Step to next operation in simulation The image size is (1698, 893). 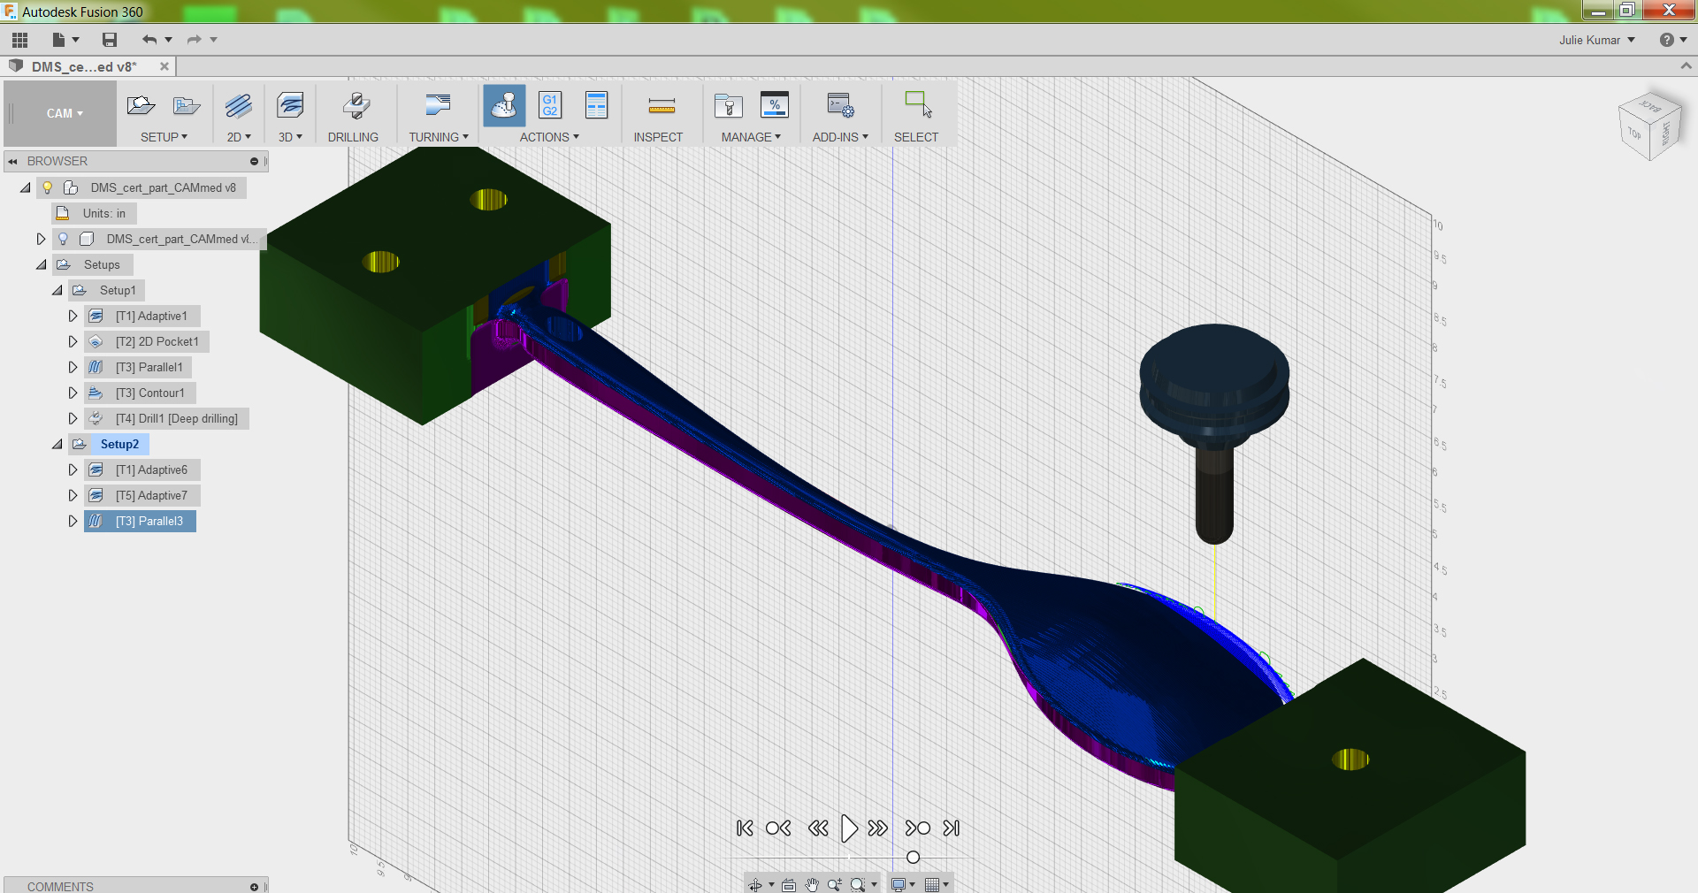coord(918,828)
